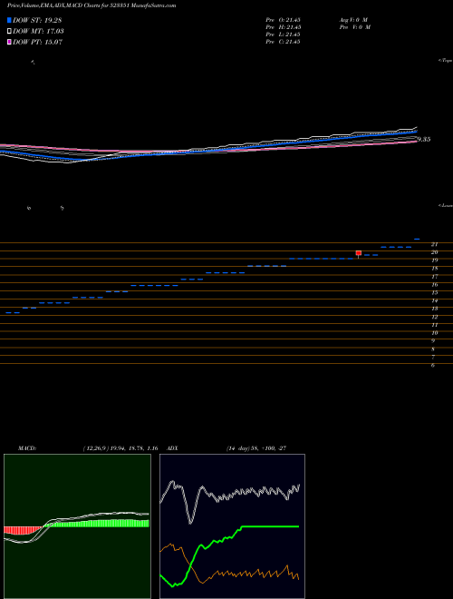The image size is (453, 599).
Task: Click the 'Pre C: 21.45' close value
Action: [x=283, y=42]
